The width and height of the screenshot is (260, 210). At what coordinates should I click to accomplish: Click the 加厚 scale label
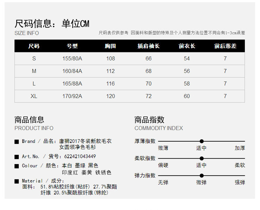point(240,148)
